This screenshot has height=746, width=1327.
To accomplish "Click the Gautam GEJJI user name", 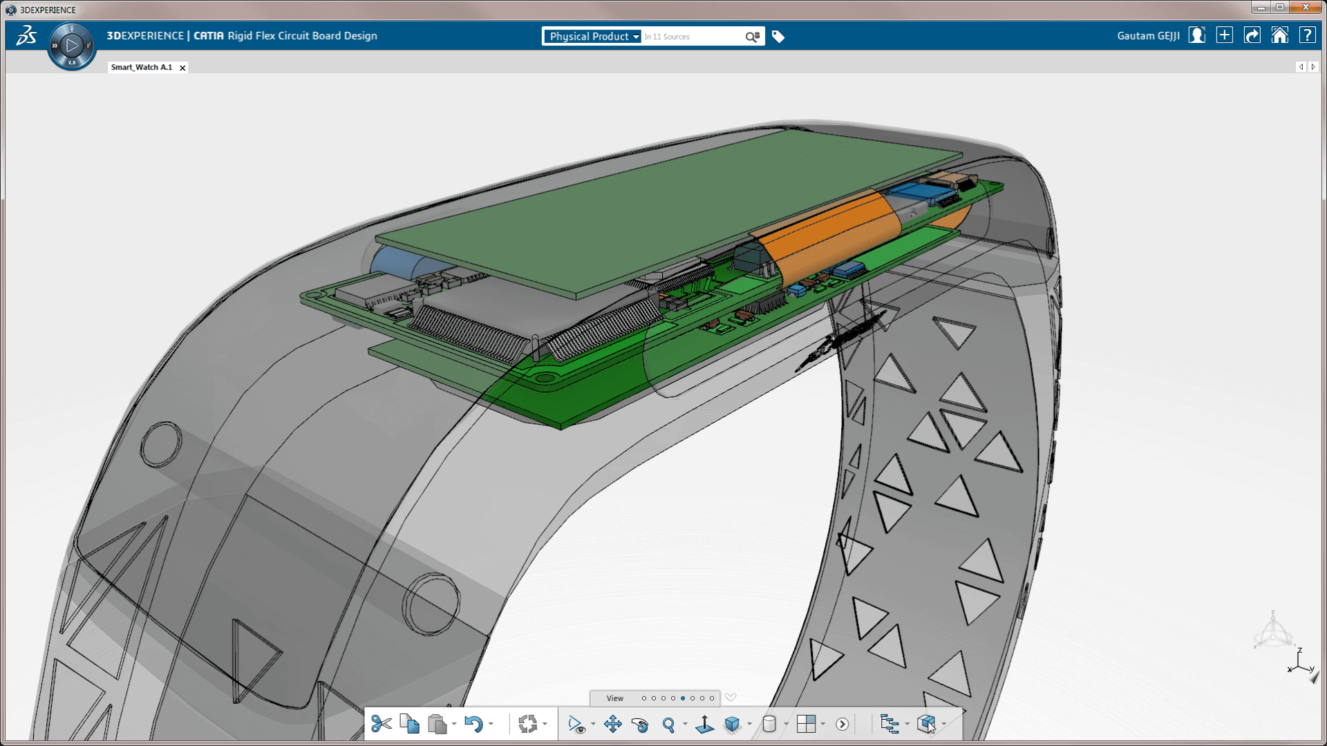I will coord(1148,36).
